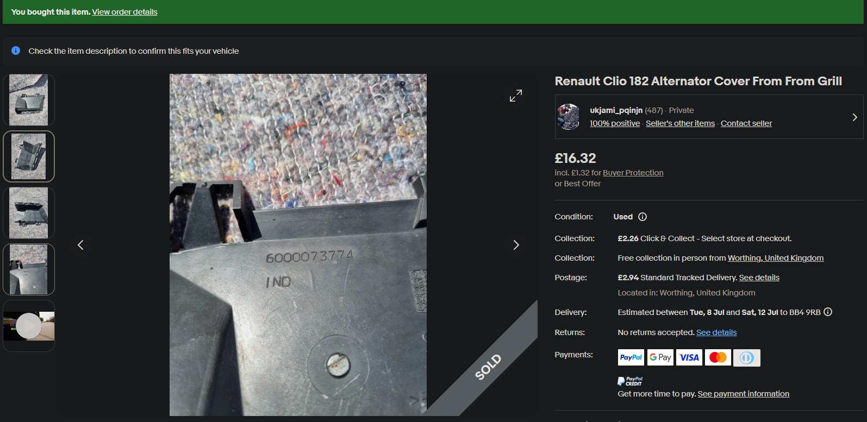The height and width of the screenshot is (422, 867).
Task: Select second thumbnail in gallery
Action: click(29, 156)
